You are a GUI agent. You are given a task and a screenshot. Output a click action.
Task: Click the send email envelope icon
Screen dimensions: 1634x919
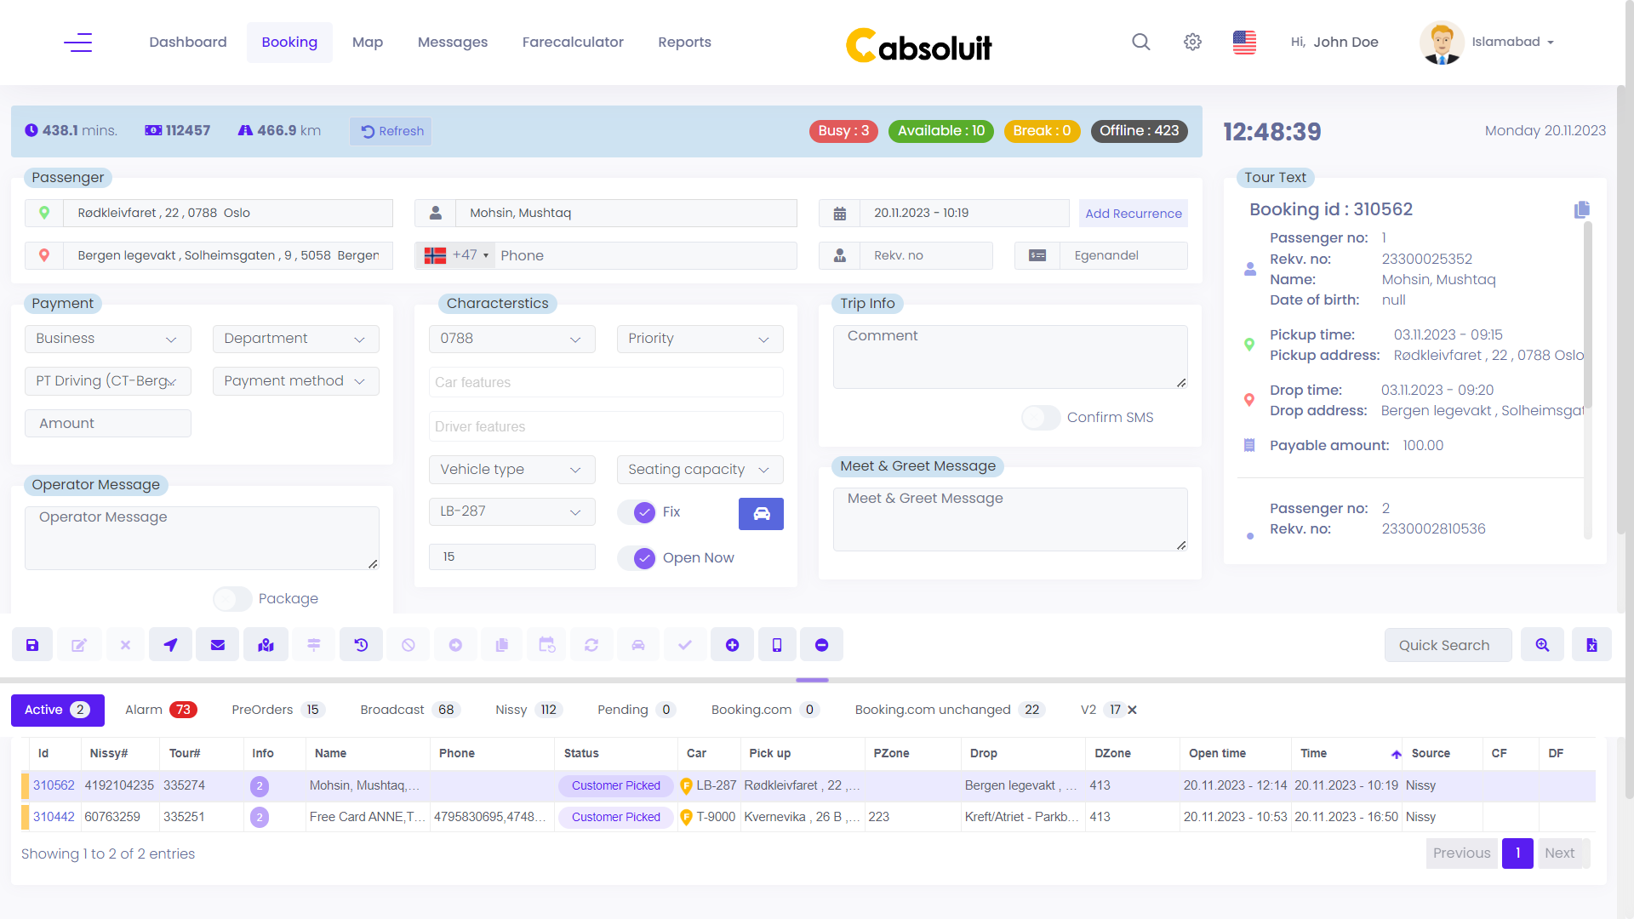click(x=218, y=645)
